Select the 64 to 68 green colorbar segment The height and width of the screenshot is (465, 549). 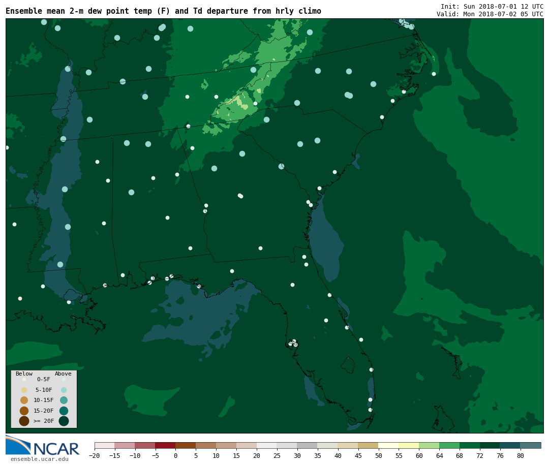pyautogui.click(x=449, y=446)
